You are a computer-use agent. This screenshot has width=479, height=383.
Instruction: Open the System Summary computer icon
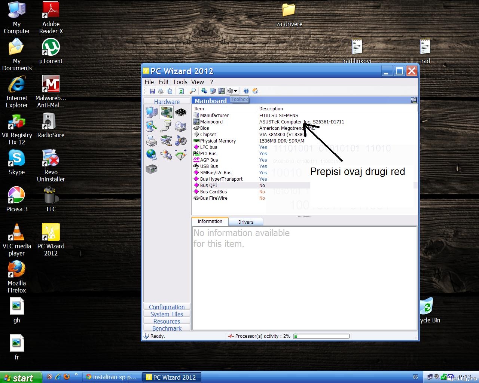click(x=152, y=112)
